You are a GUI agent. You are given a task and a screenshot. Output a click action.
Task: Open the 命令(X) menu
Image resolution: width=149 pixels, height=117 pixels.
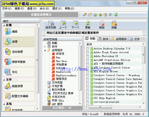pyautogui.click(x=44, y=9)
